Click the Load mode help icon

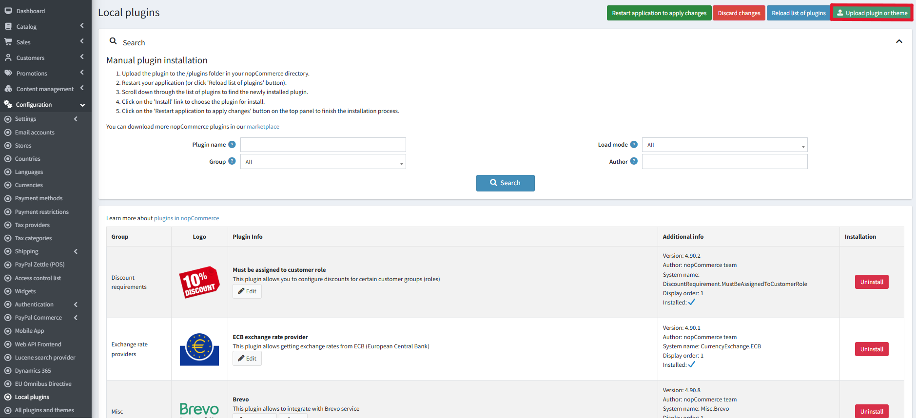[x=634, y=144]
